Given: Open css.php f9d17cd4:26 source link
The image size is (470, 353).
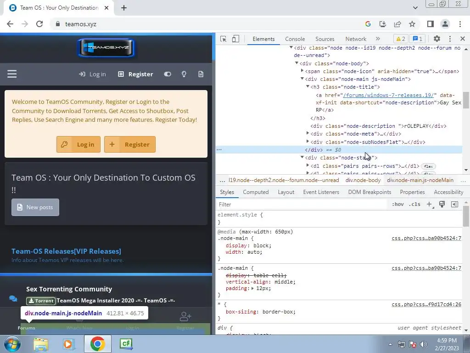Looking at the screenshot, I should [x=426, y=304].
